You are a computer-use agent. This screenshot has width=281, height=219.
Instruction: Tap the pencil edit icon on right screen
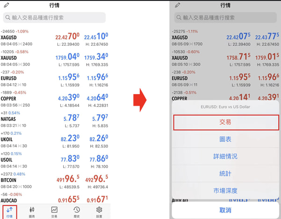click(177, 5)
